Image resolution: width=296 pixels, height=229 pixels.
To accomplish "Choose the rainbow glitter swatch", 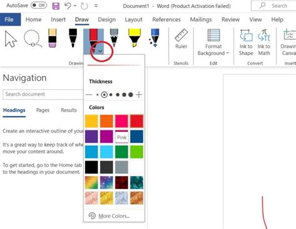I will (91, 183).
